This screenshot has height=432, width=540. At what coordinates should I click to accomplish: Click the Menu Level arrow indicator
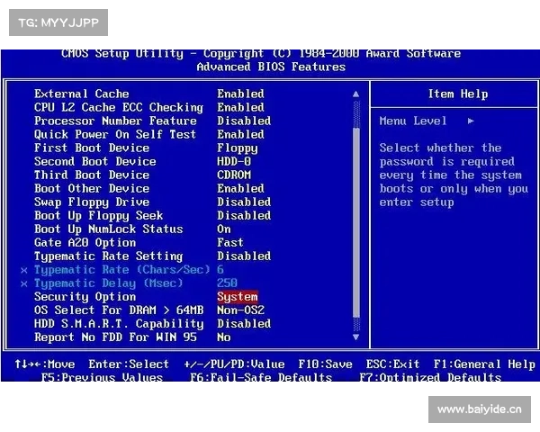[x=471, y=121]
